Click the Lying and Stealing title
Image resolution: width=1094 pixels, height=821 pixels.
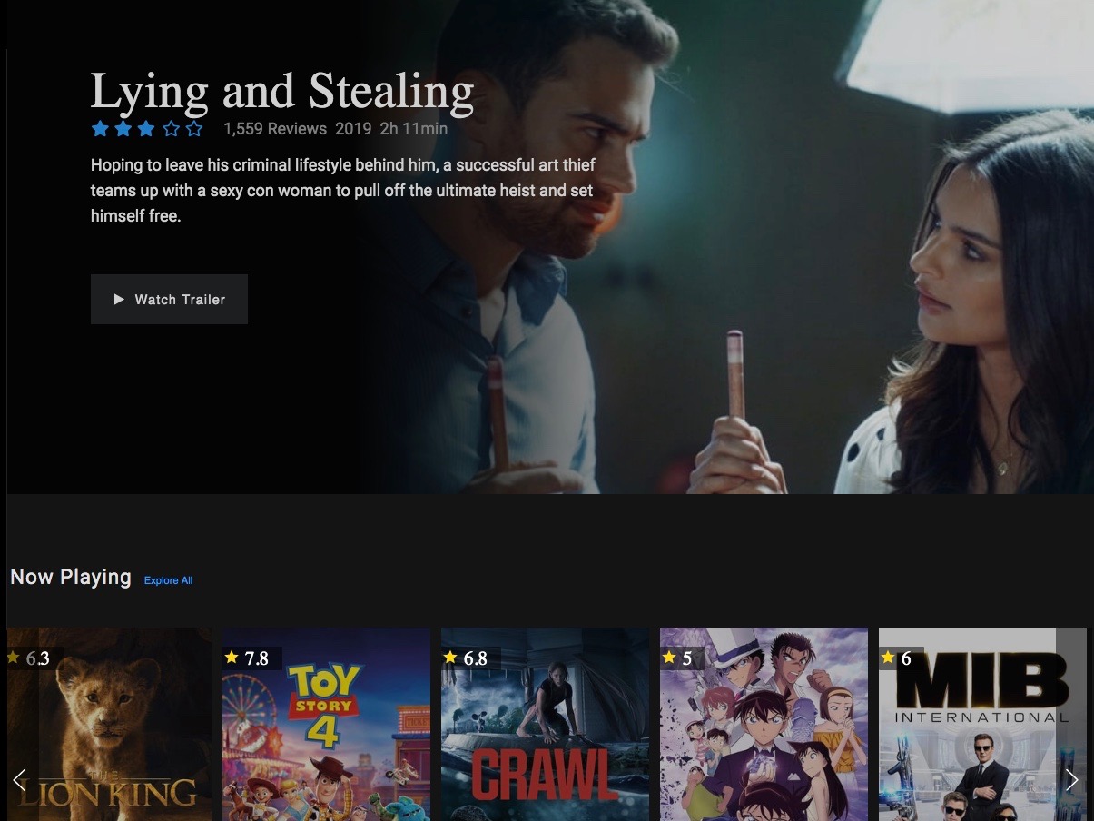(x=282, y=91)
